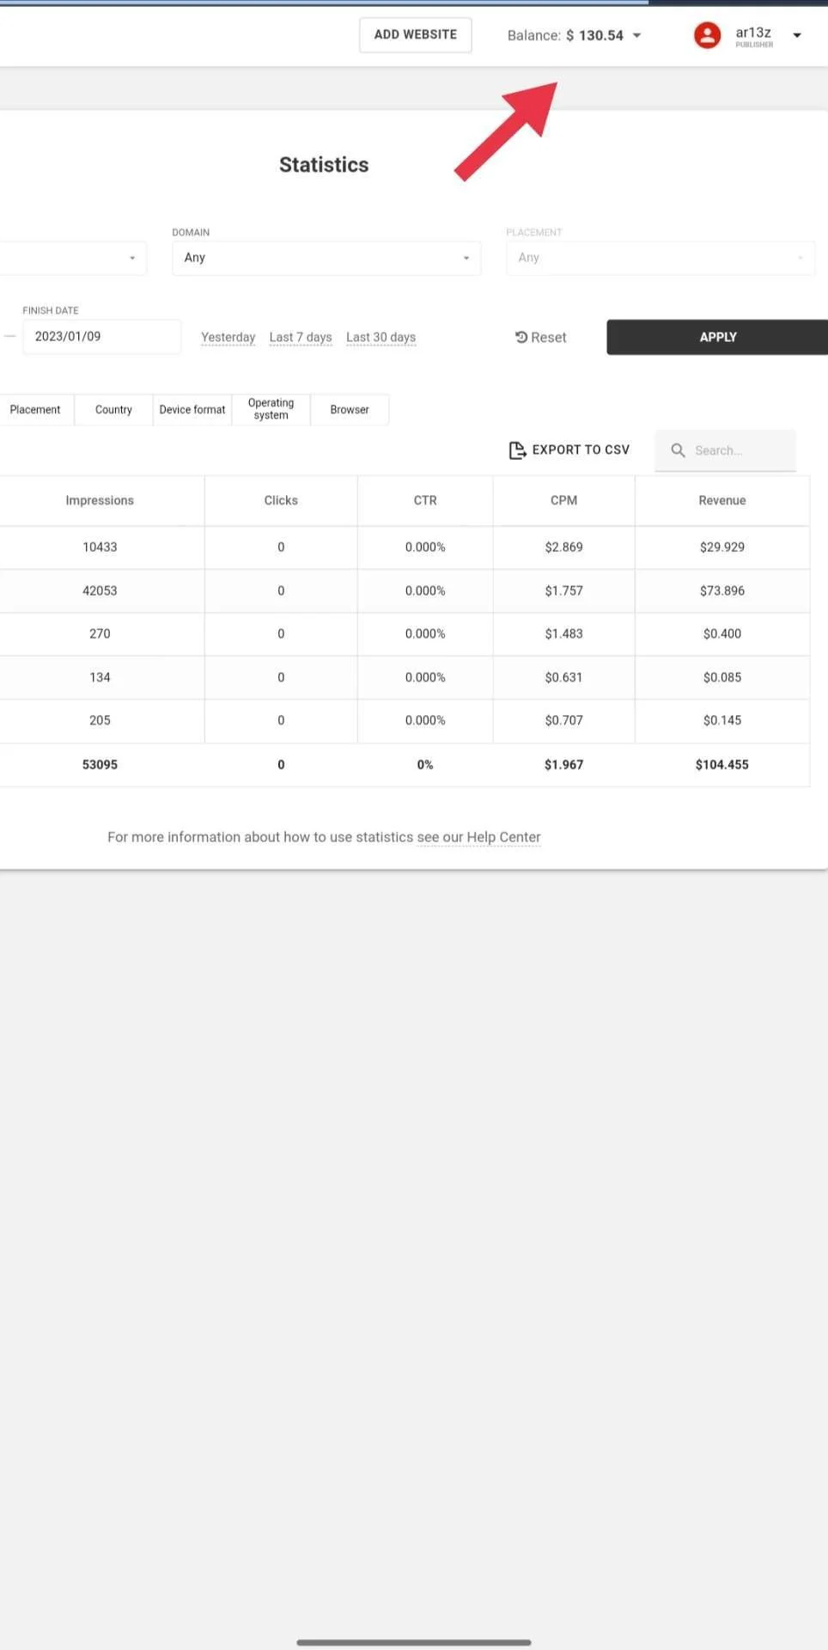Image resolution: width=828 pixels, height=1650 pixels.
Task: Choose the Last 7 days shortcut
Action: pyautogui.click(x=301, y=338)
